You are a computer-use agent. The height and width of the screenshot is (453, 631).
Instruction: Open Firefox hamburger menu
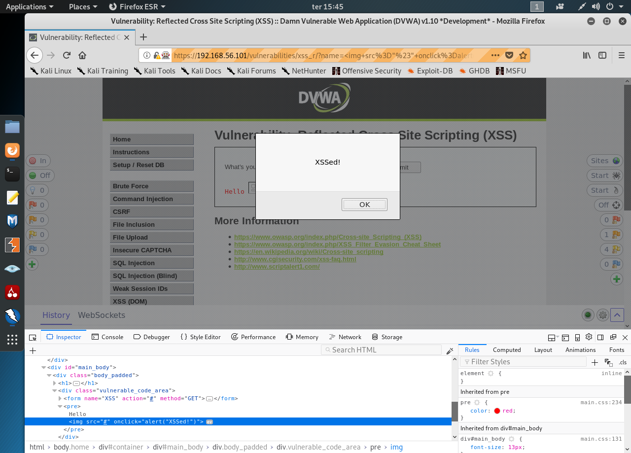(621, 55)
